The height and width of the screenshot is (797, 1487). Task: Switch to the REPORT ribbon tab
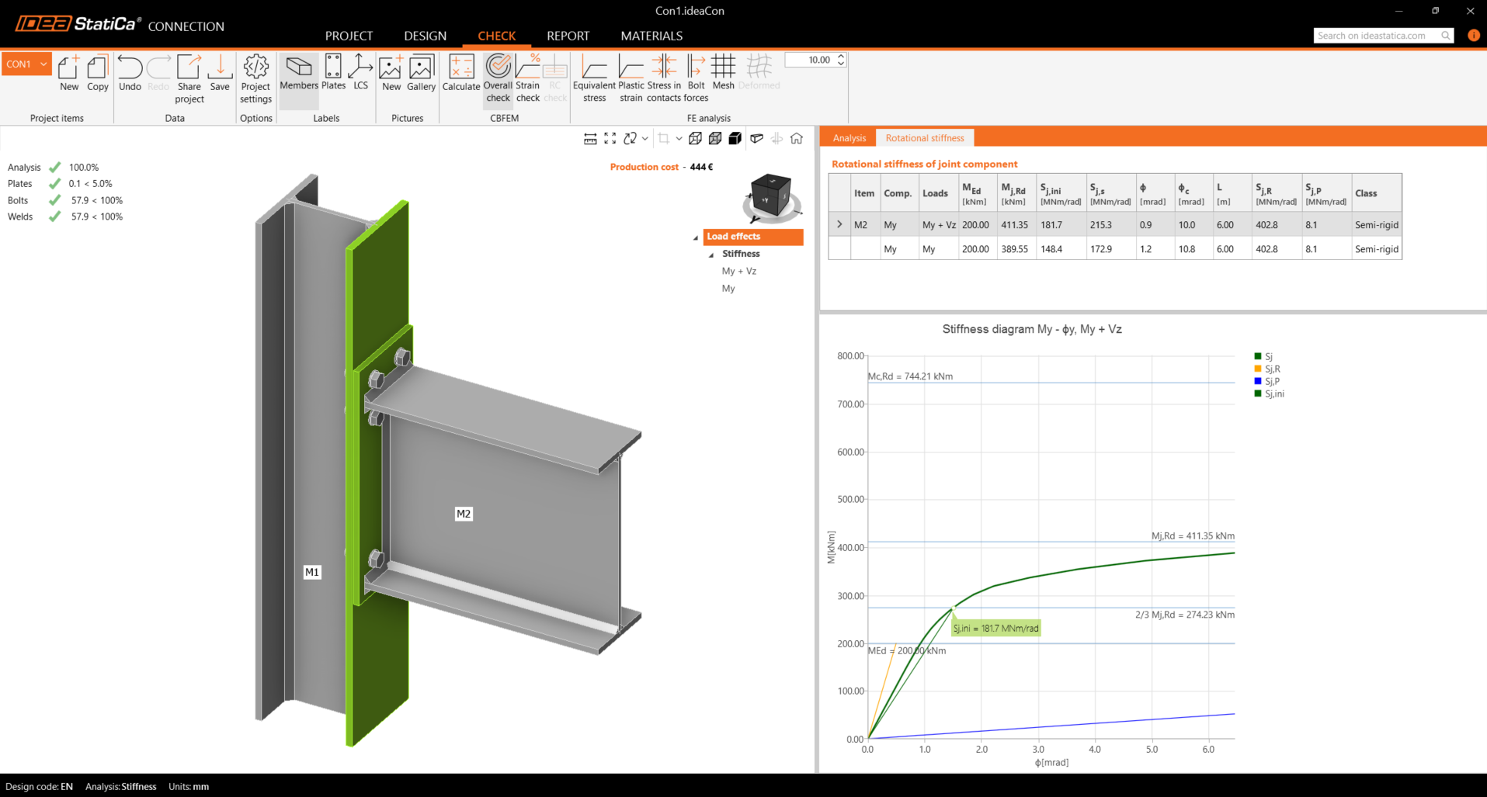[568, 36]
